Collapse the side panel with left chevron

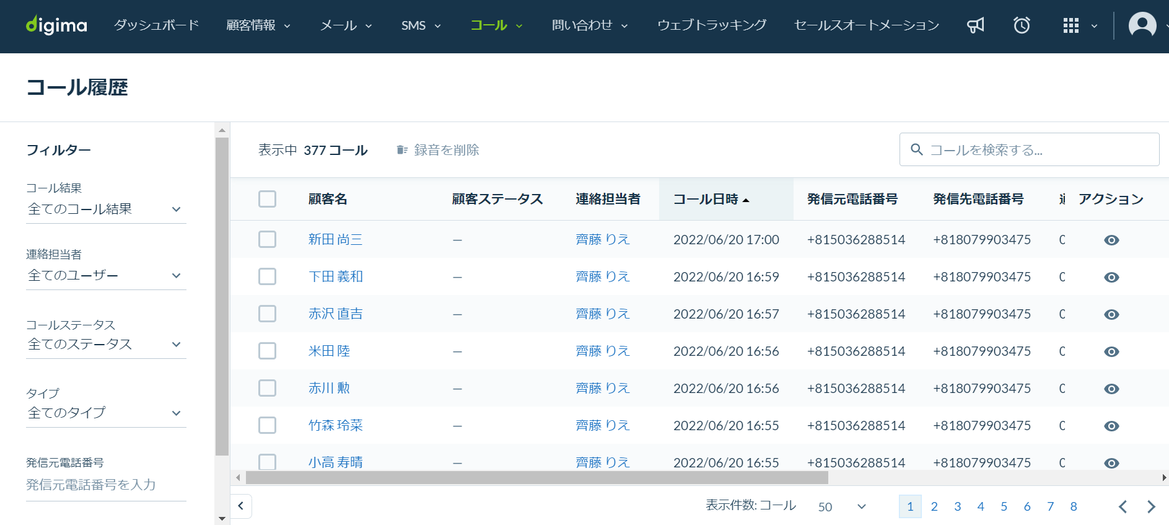(241, 506)
